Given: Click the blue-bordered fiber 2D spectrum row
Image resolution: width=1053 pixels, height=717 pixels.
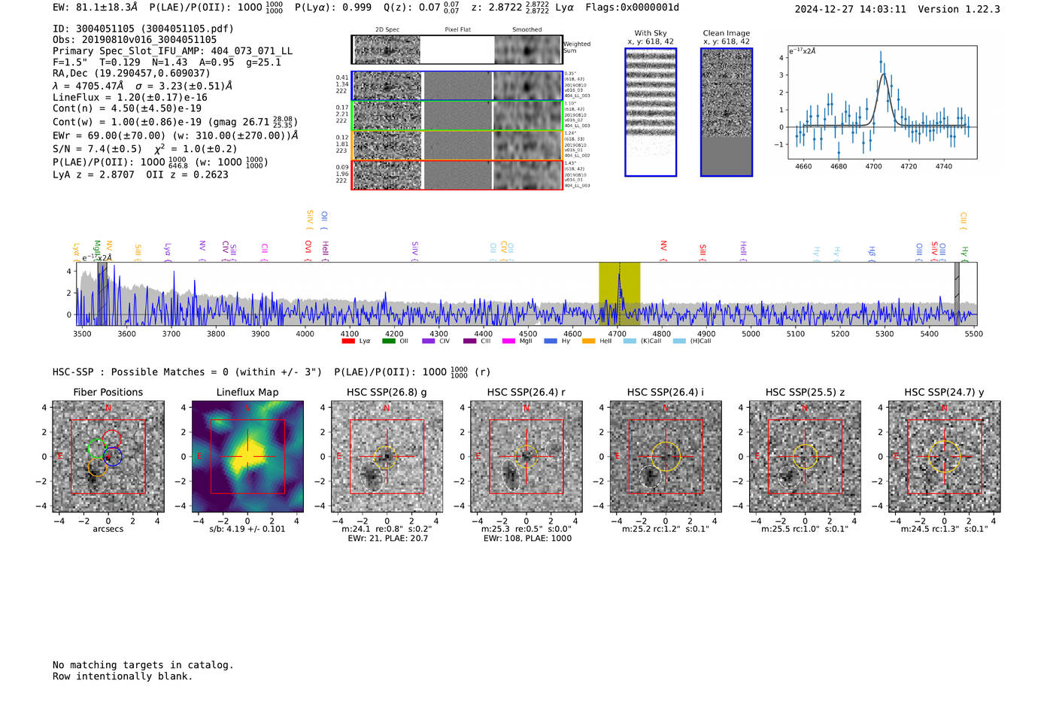Looking at the screenshot, I should click(x=457, y=86).
